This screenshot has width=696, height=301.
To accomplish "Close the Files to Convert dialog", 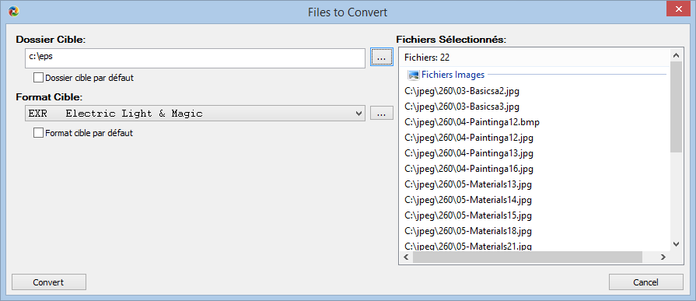I will click(x=678, y=9).
